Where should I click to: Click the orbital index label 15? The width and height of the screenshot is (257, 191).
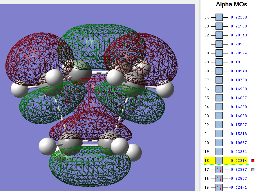click(x=207, y=188)
